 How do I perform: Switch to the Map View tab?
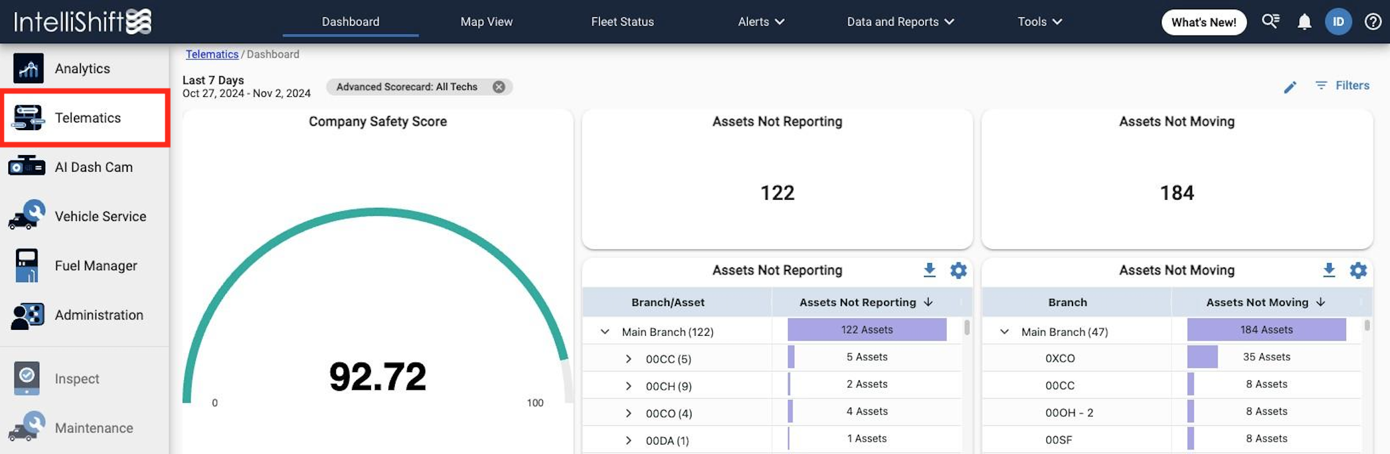pos(486,22)
